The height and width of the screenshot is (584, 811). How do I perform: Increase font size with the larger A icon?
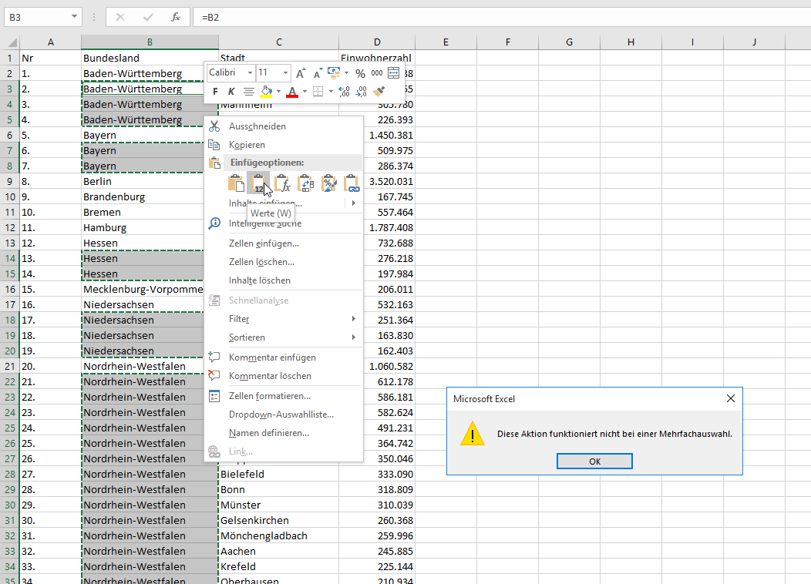(x=301, y=73)
